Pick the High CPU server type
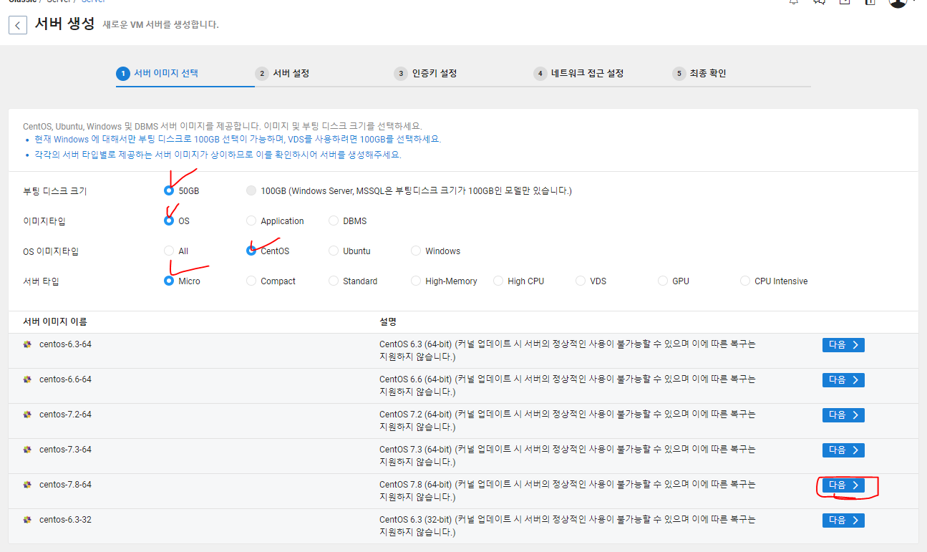 click(x=498, y=281)
